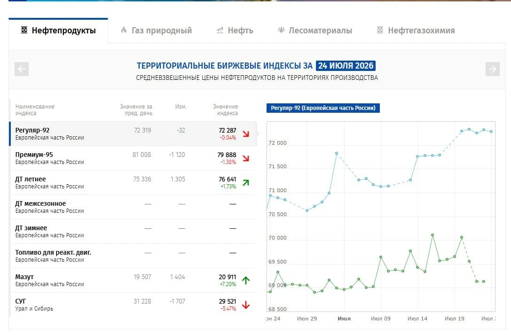The width and height of the screenshot is (511, 335).
Task: Click change value -1 120
Action: (177, 155)
